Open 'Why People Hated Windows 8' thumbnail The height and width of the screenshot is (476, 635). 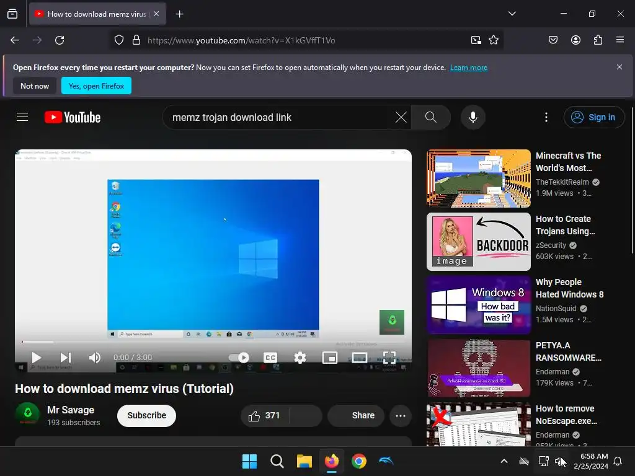pyautogui.click(x=478, y=305)
